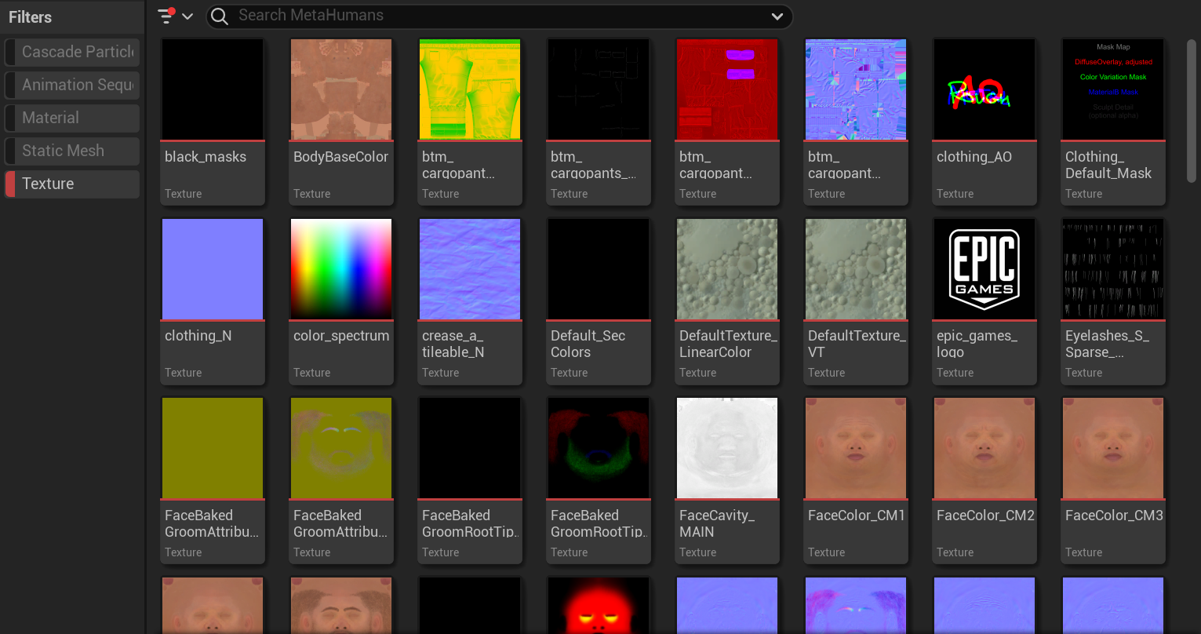
Task: Select the Eyelashes_S_Sparse texture
Action: [x=1113, y=301]
